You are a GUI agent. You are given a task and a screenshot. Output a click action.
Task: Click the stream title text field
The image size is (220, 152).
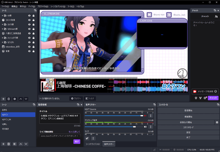(x=60, y=119)
